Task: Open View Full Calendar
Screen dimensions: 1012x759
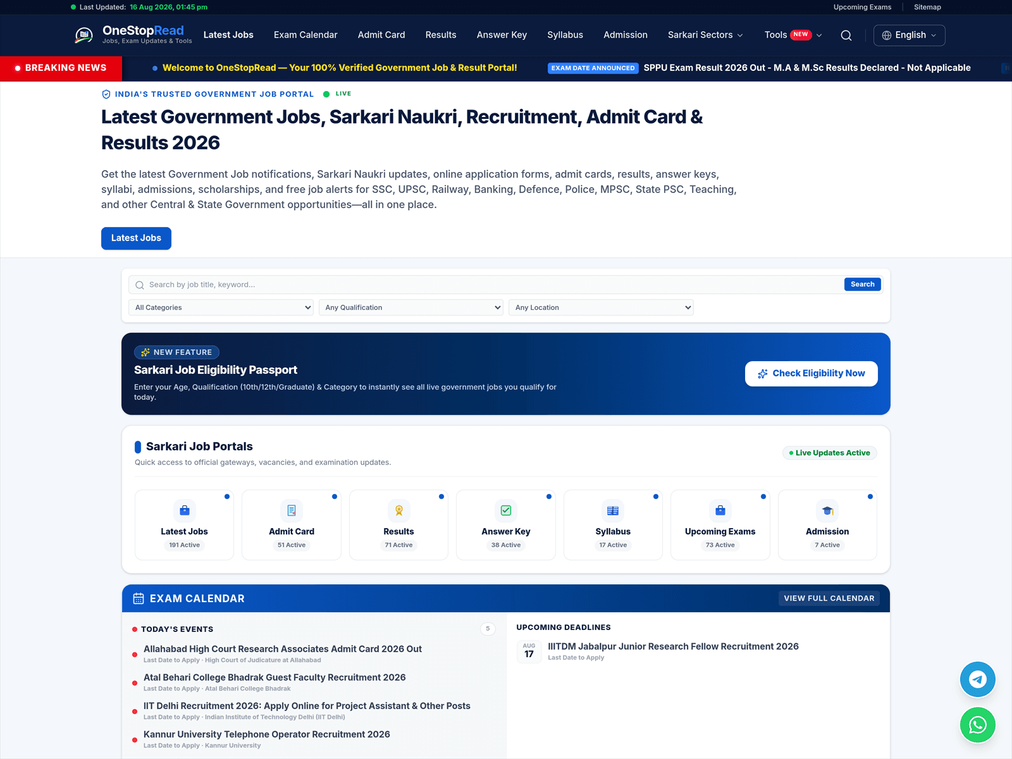Action: 829,598
